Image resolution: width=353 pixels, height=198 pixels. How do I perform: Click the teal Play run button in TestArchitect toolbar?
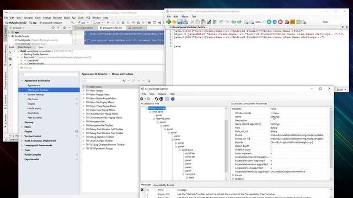(269, 22)
